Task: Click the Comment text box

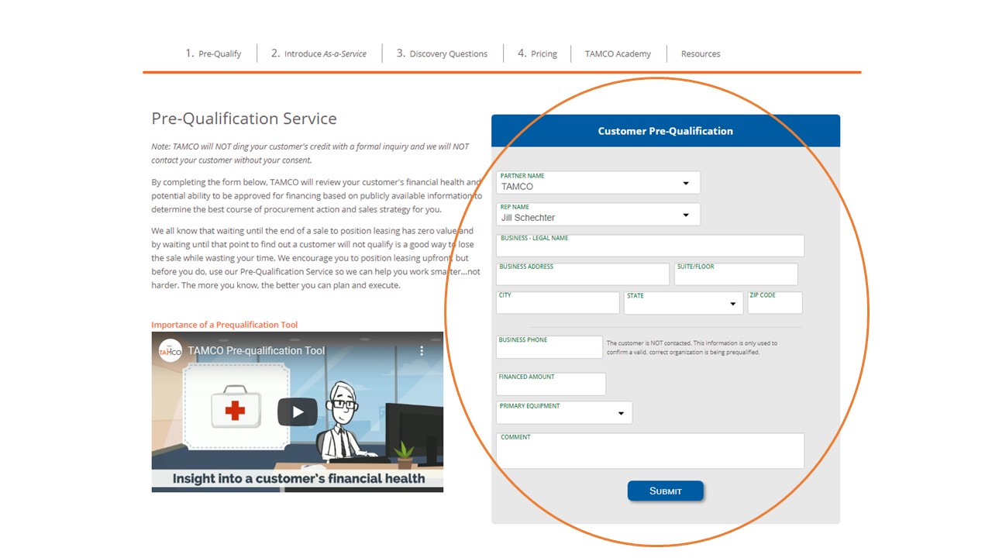Action: point(650,451)
